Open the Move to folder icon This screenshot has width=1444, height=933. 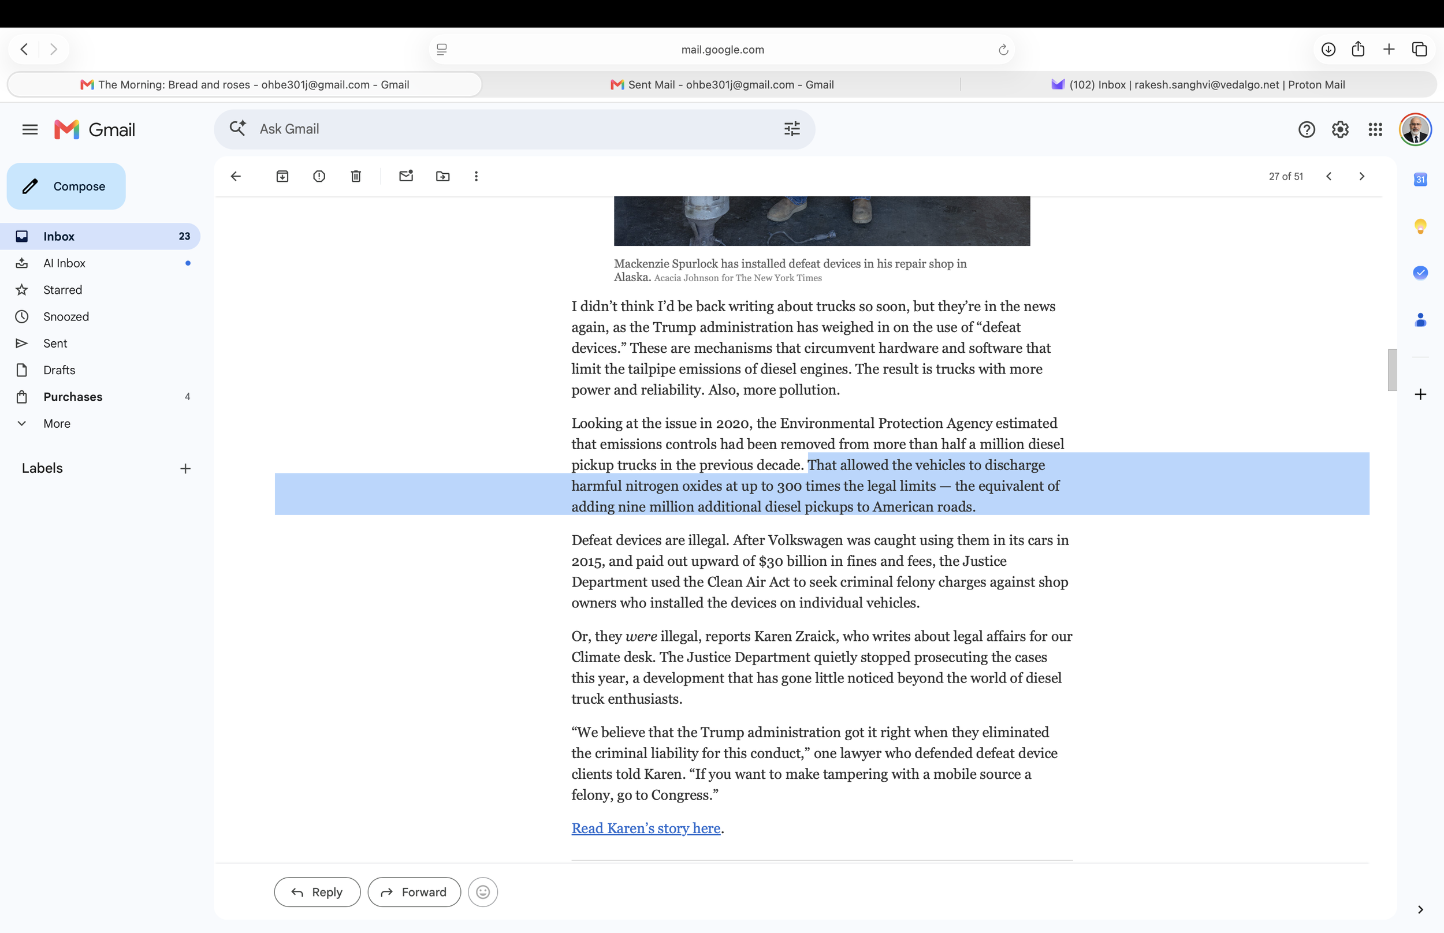[x=443, y=176]
